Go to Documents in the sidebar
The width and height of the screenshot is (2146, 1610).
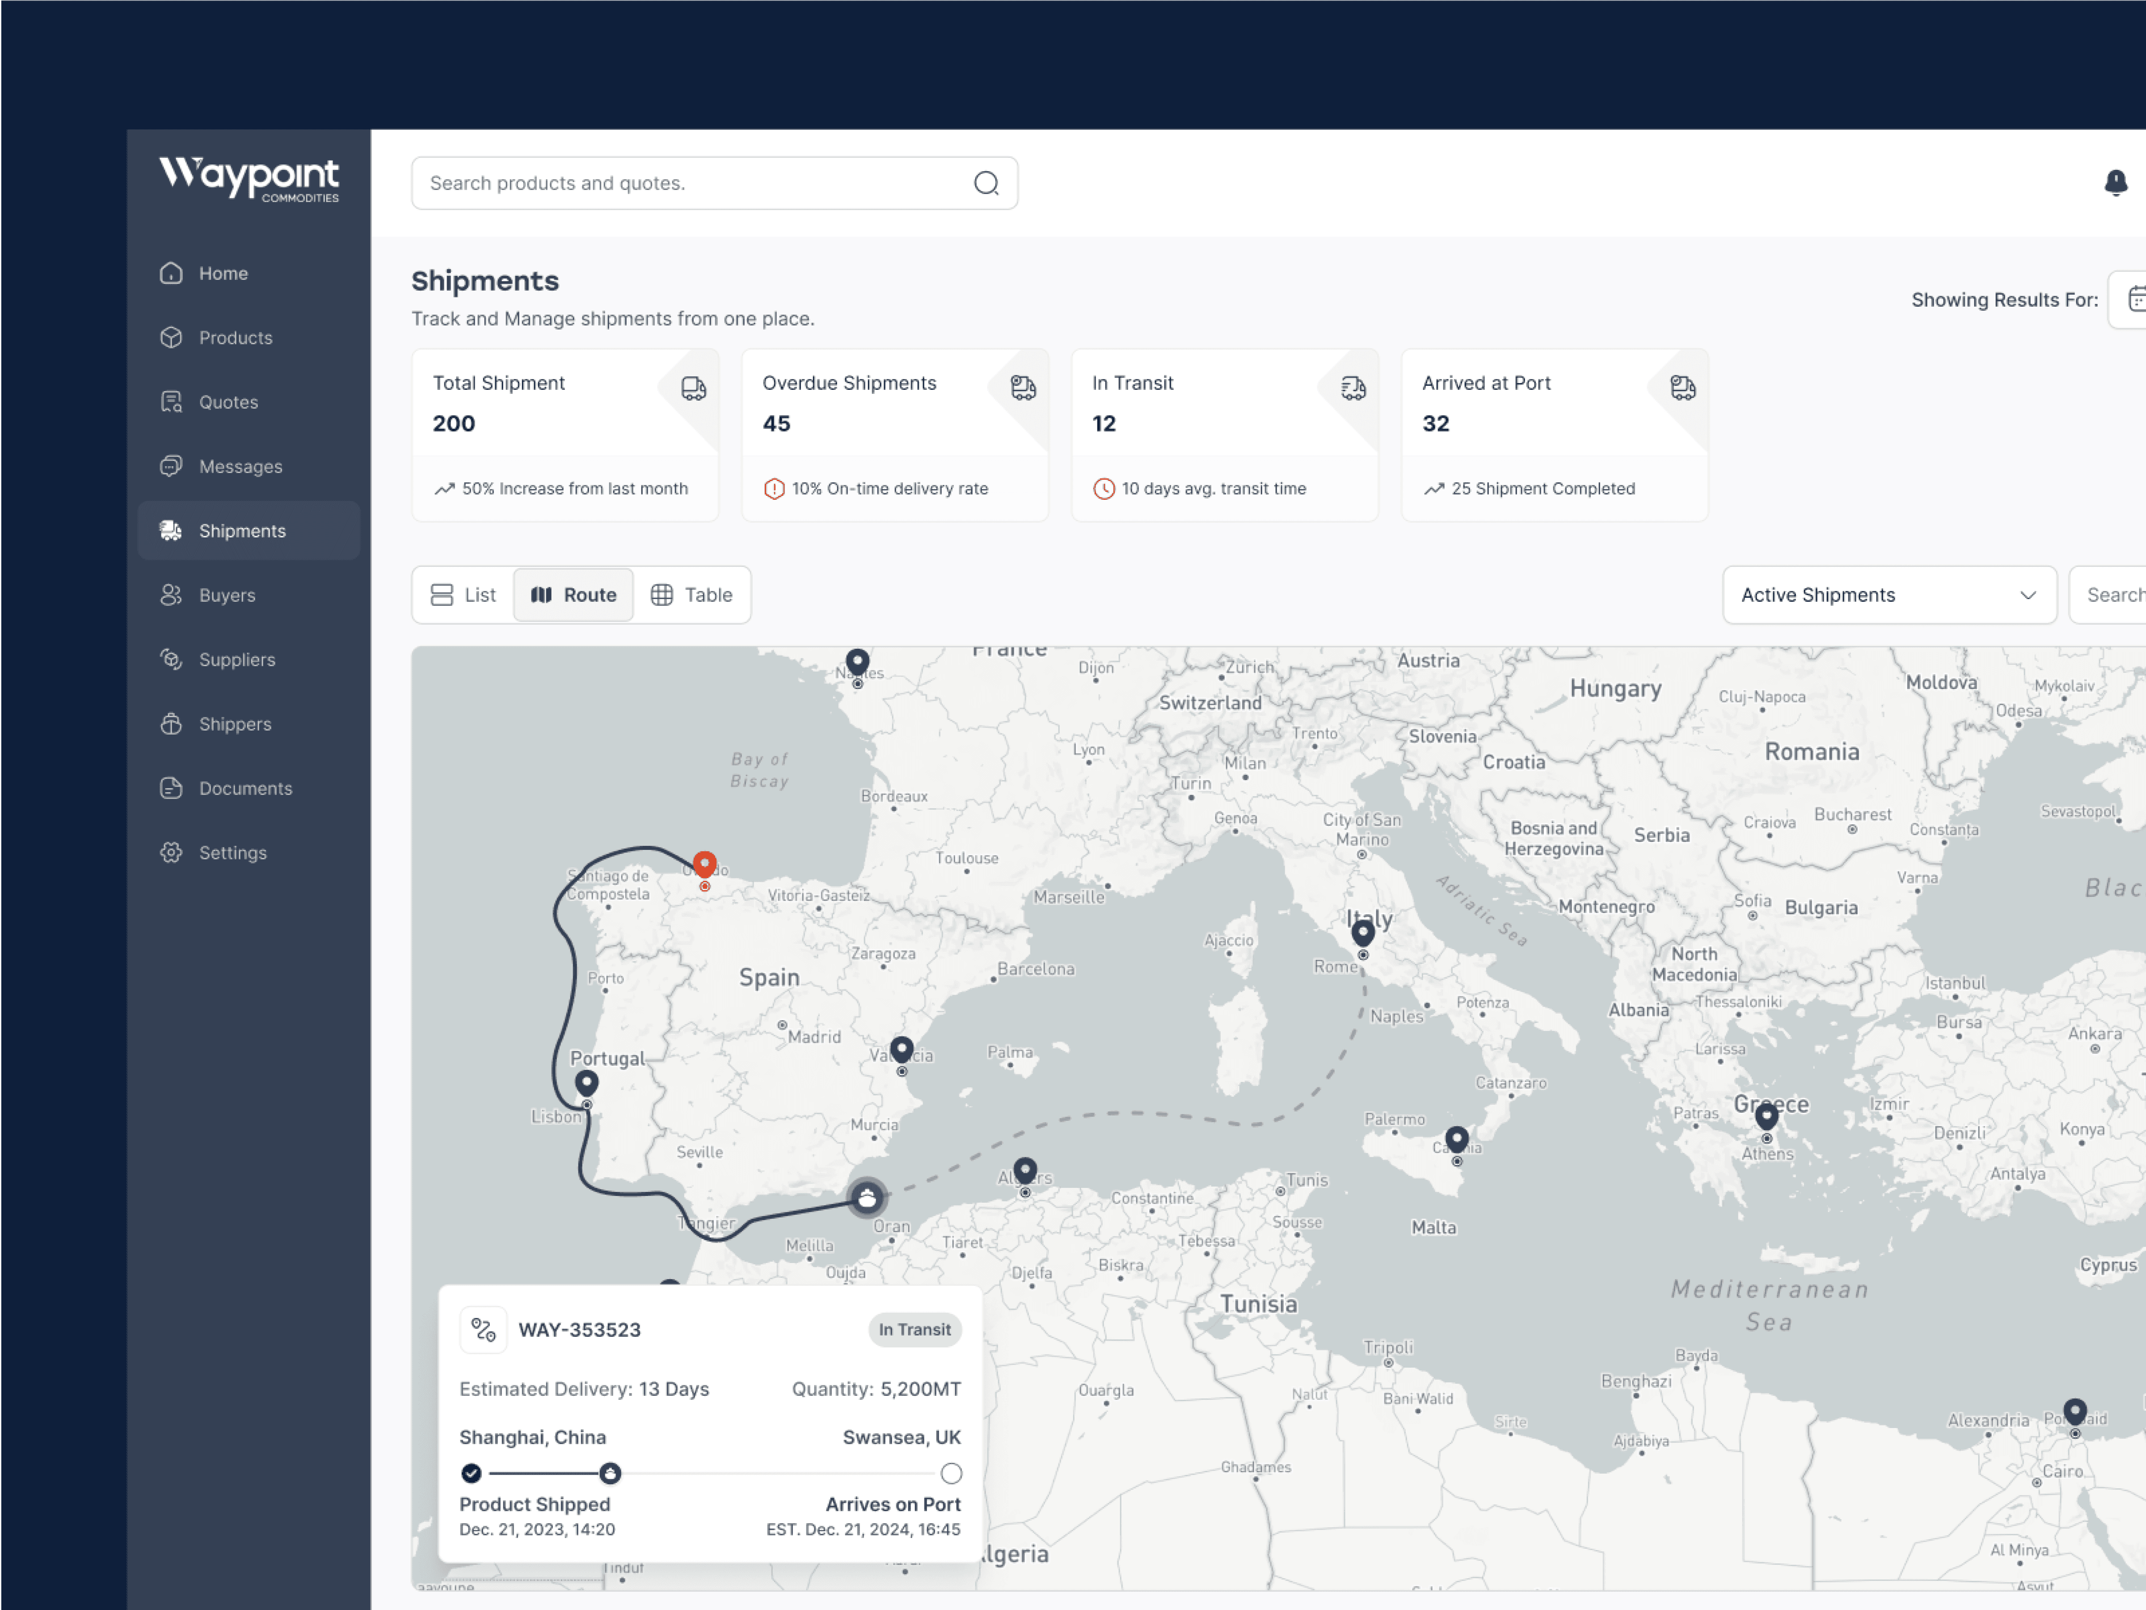245,788
